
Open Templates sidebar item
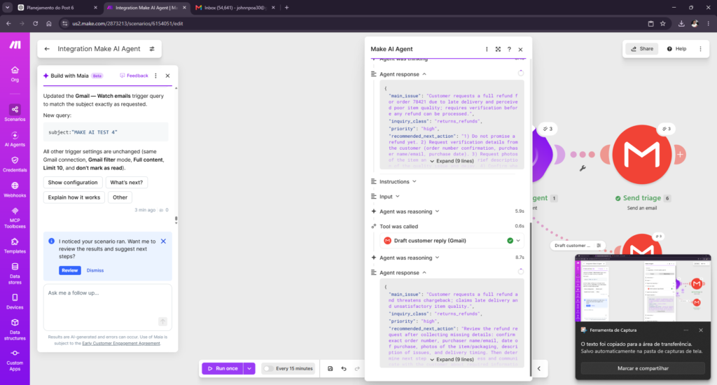click(15, 245)
